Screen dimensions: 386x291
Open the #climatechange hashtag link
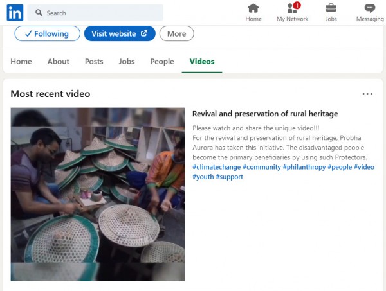click(x=216, y=167)
